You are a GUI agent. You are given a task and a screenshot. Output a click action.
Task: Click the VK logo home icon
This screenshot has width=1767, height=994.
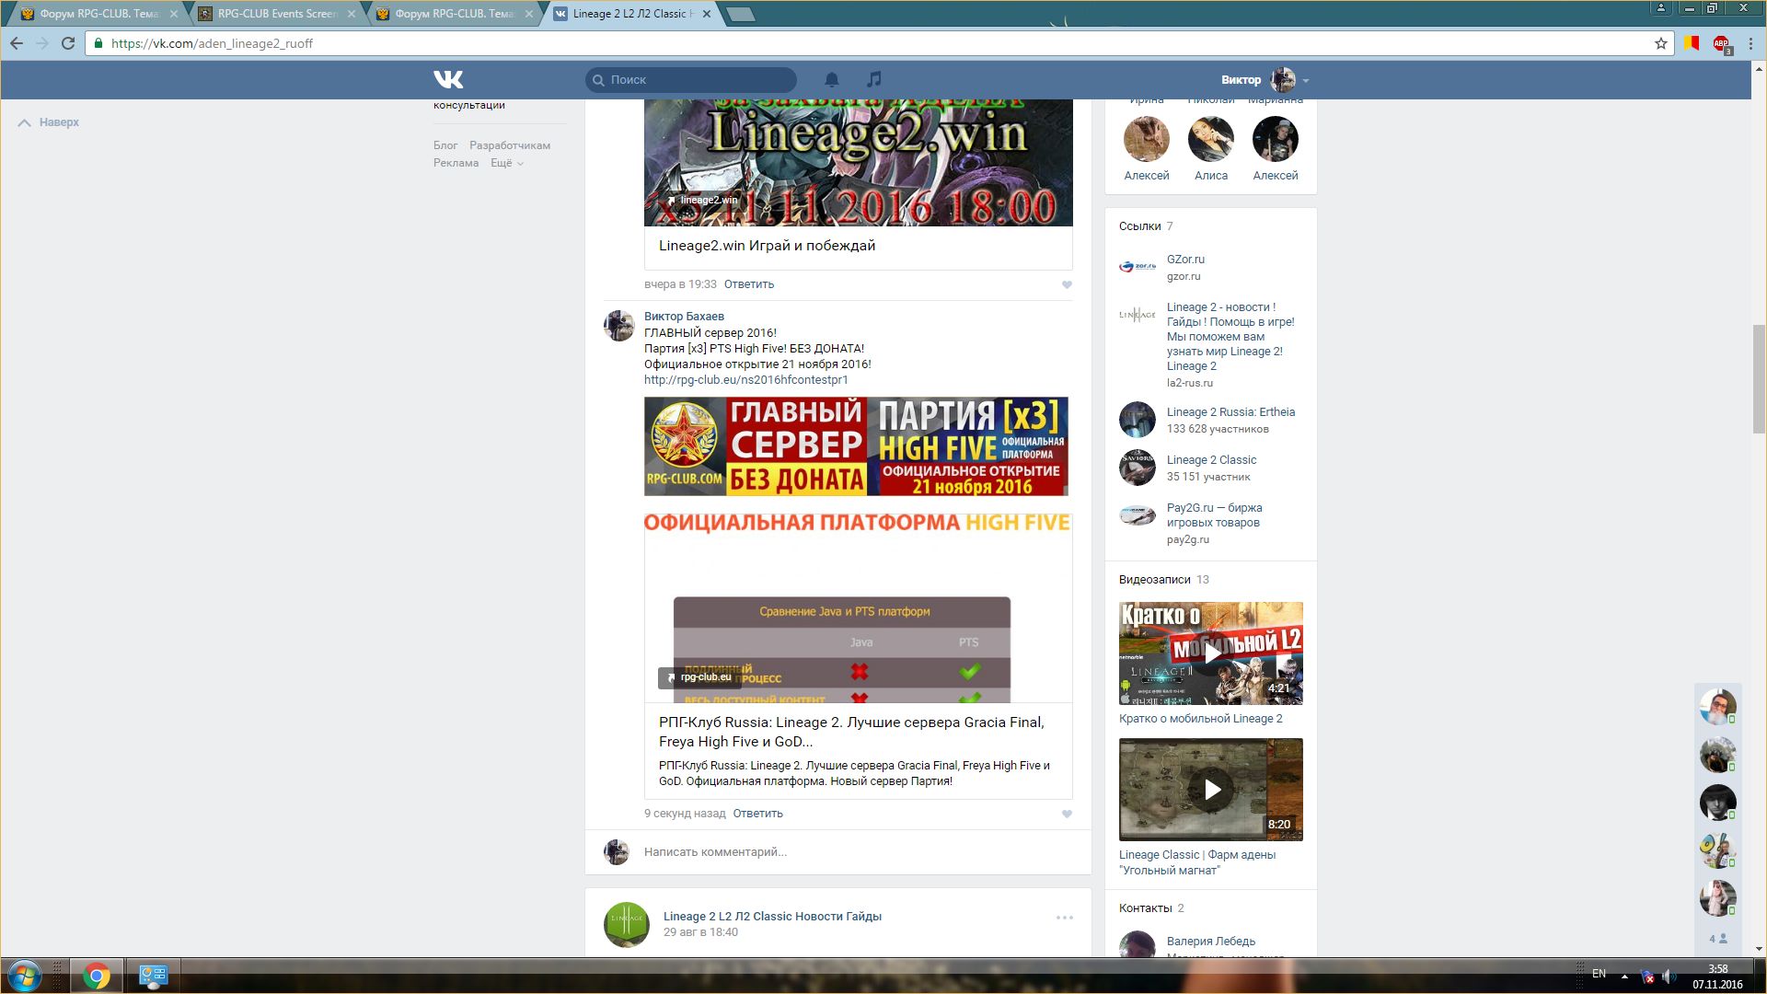point(448,80)
